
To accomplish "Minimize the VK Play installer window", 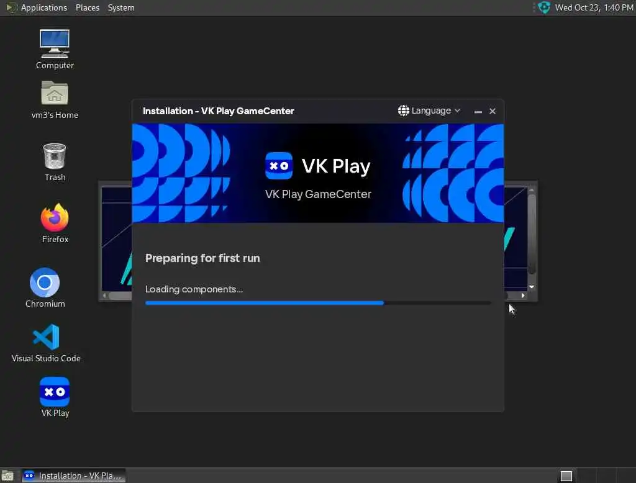I will [478, 111].
